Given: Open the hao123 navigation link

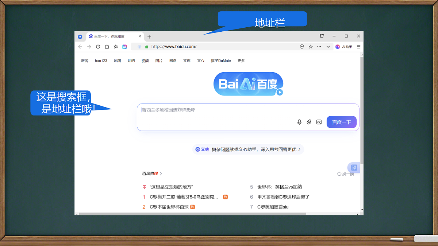Looking at the screenshot, I should coord(101,61).
